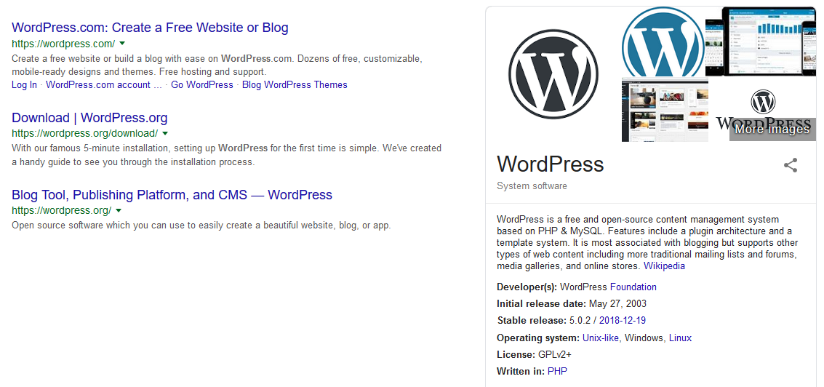This screenshot has height=387, width=824.
Task: Open the 'Go WordPress' sitelink
Action: (201, 84)
